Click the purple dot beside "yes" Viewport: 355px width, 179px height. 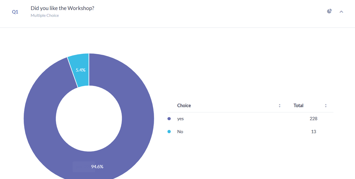169,119
